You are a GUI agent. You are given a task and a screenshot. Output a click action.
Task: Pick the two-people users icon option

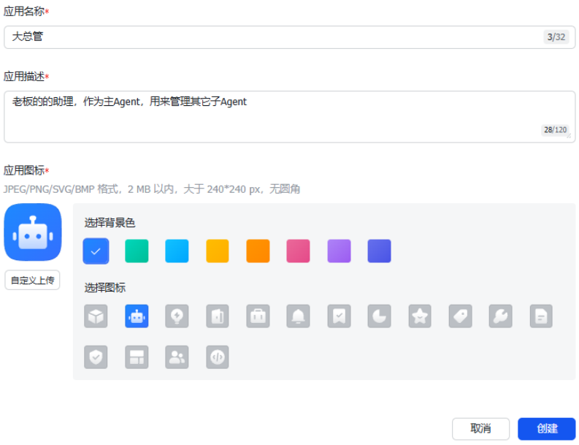pyautogui.click(x=177, y=357)
